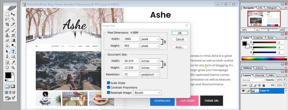This screenshot has width=288, height=110.
Task: Close the Image Size dialog
Action: (186, 25)
